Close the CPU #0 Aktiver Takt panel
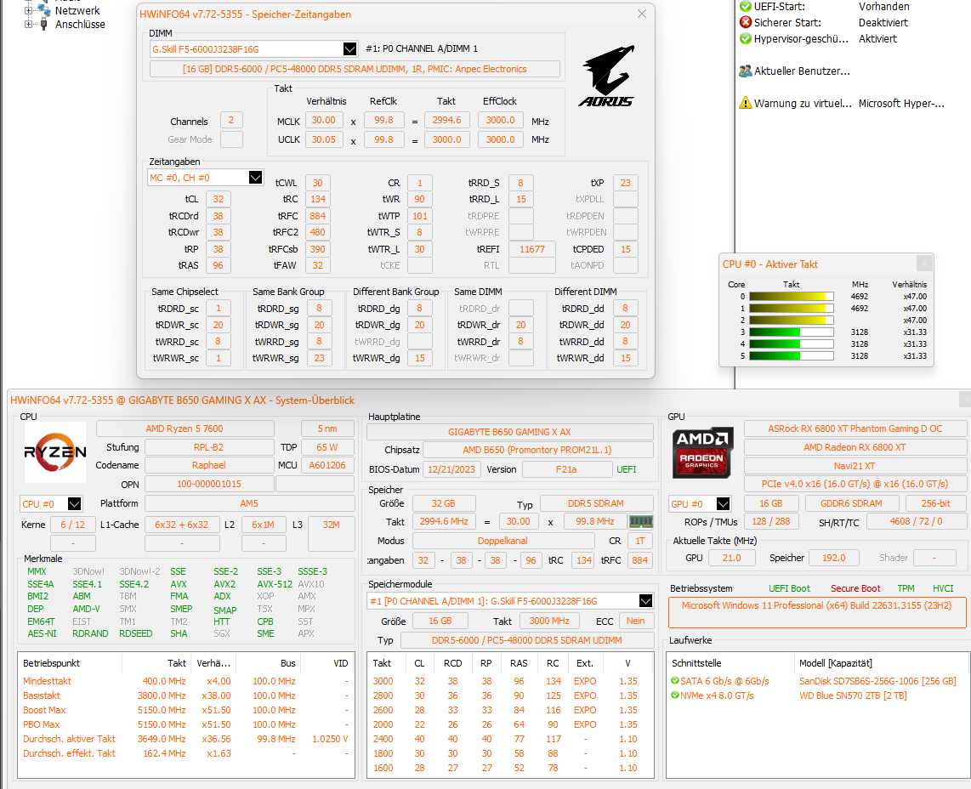 pos(924,264)
